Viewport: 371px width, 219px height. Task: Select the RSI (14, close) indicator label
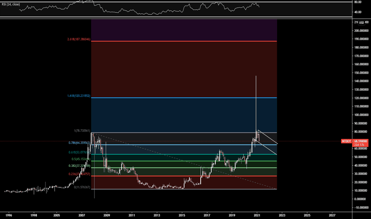point(11,4)
